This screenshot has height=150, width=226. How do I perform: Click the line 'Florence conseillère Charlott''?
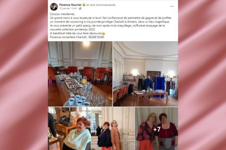point(69,37)
